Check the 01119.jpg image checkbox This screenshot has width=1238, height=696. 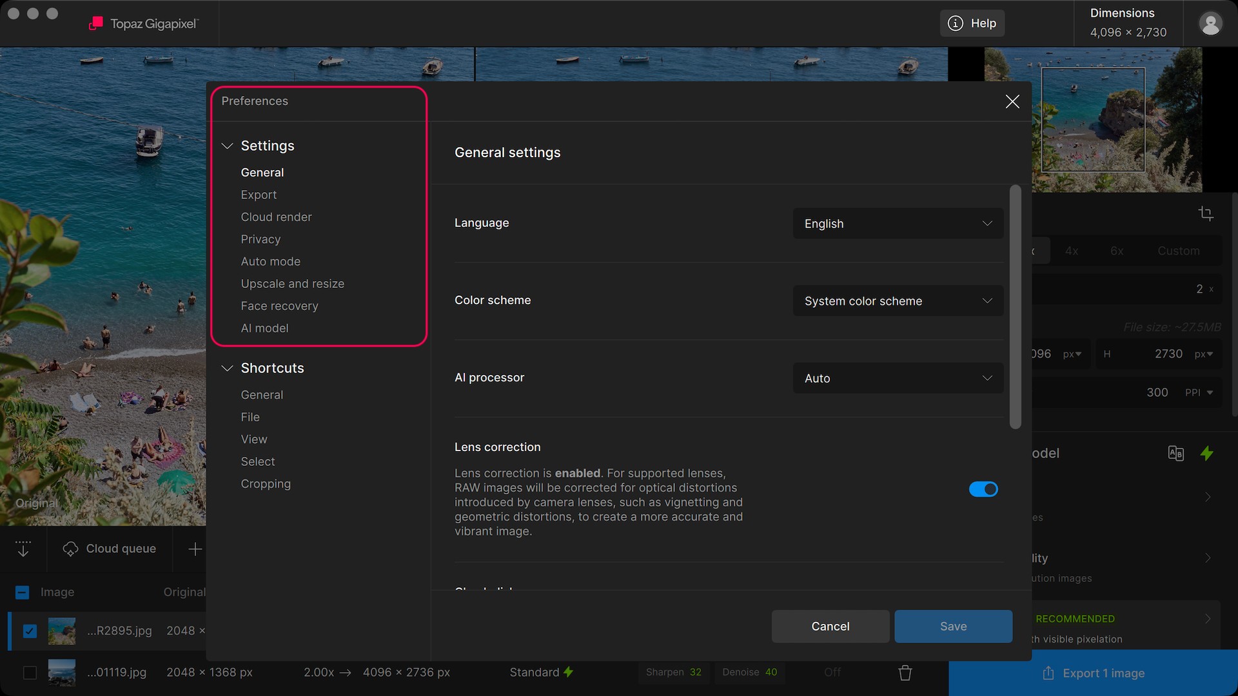(x=30, y=673)
